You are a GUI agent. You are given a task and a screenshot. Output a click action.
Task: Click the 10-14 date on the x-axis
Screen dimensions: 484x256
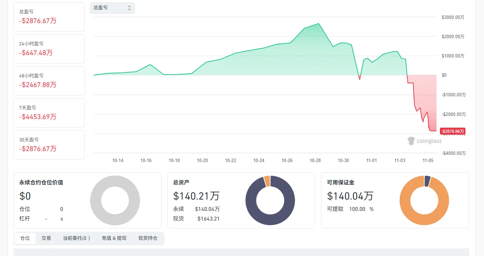point(118,160)
